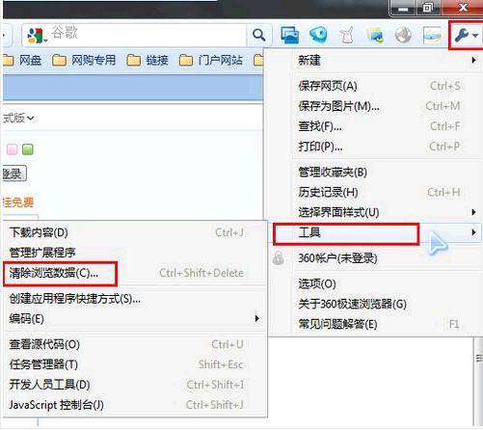
Task: Click the Google search engine selector icon
Action: [36, 36]
